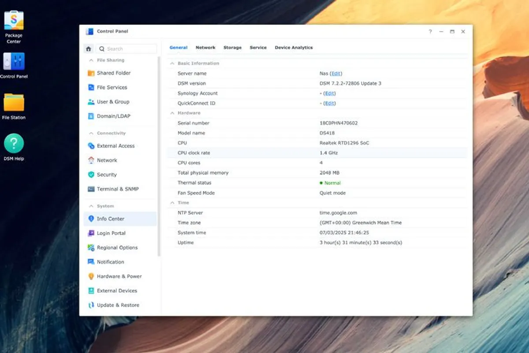
Task: Collapse the Time section
Action: click(172, 203)
